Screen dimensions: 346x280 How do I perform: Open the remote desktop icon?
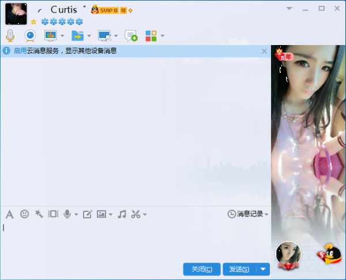pyautogui.click(x=104, y=36)
